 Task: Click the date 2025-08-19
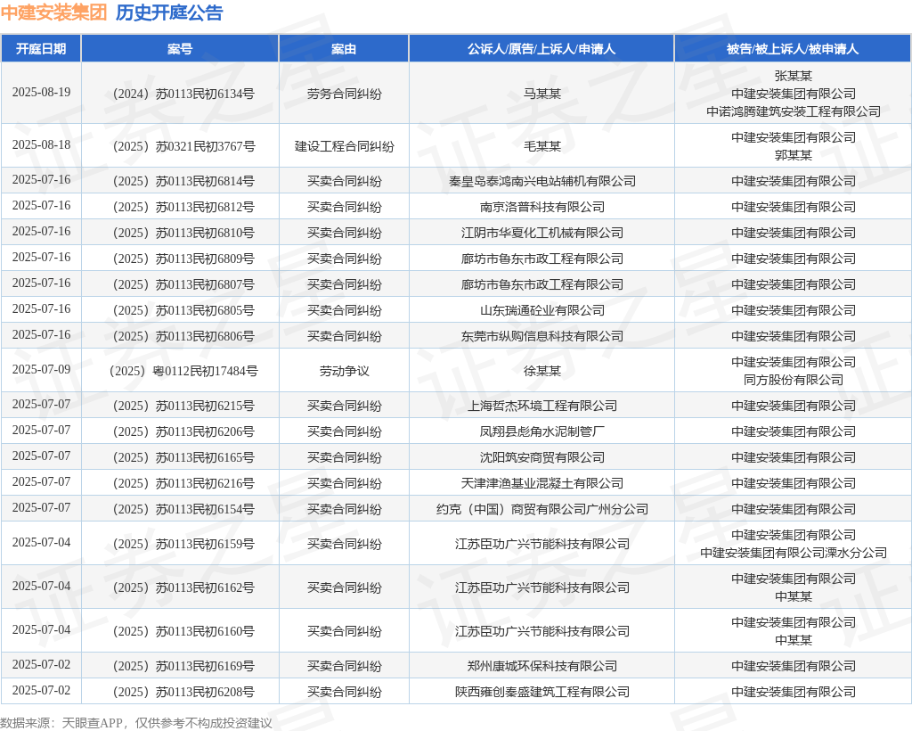[x=41, y=92]
